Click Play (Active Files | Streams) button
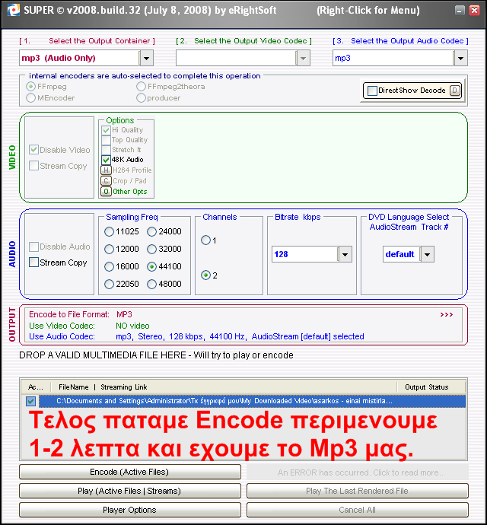This screenshot has width=487, height=525. click(130, 491)
